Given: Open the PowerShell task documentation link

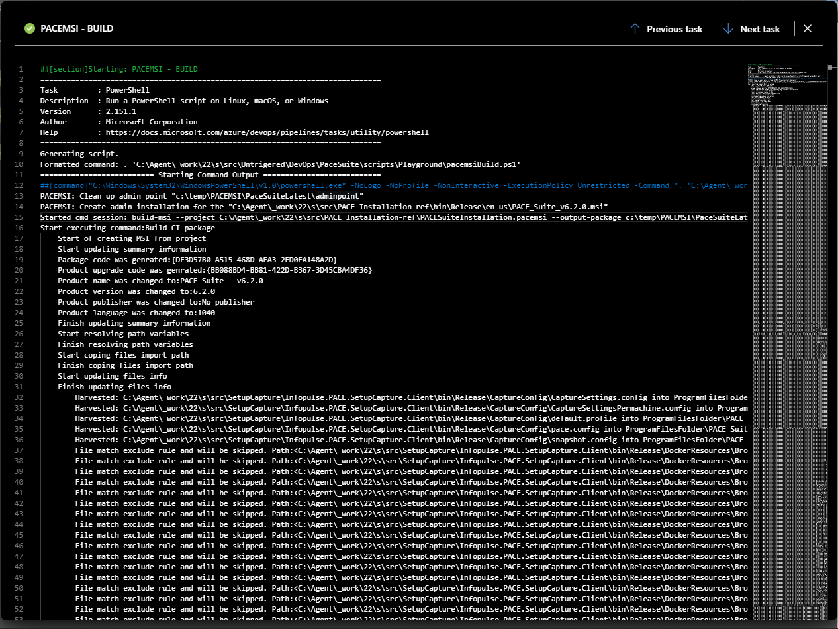Looking at the screenshot, I should pyautogui.click(x=267, y=132).
